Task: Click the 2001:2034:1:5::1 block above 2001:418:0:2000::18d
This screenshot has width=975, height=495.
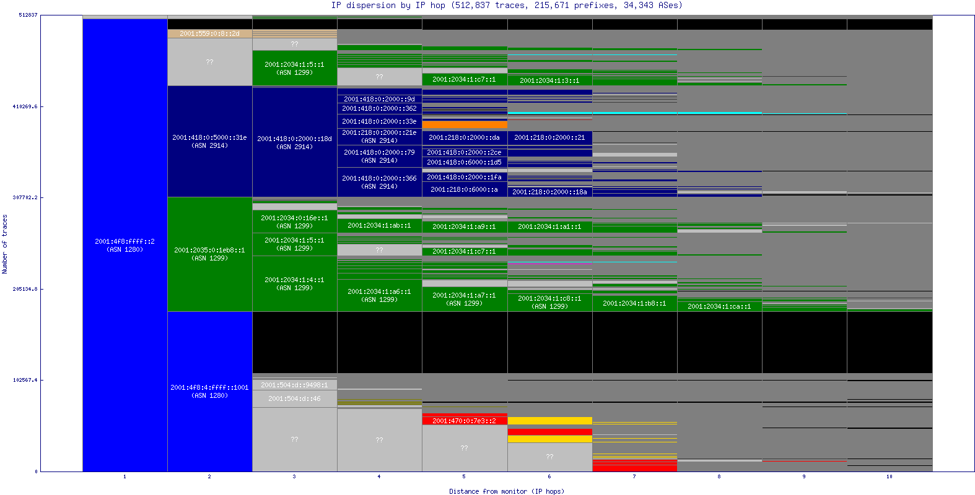Action: click(294, 68)
